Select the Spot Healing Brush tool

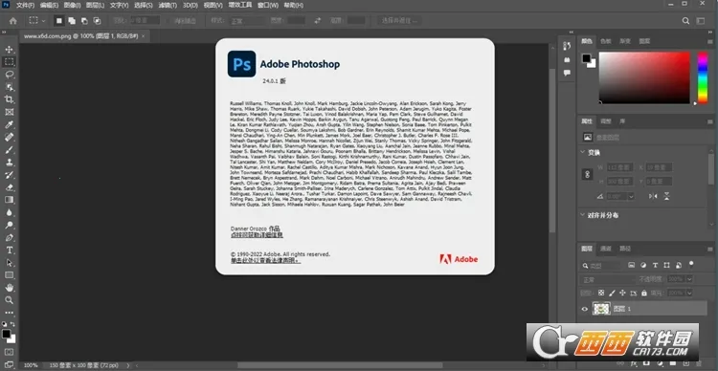10,137
